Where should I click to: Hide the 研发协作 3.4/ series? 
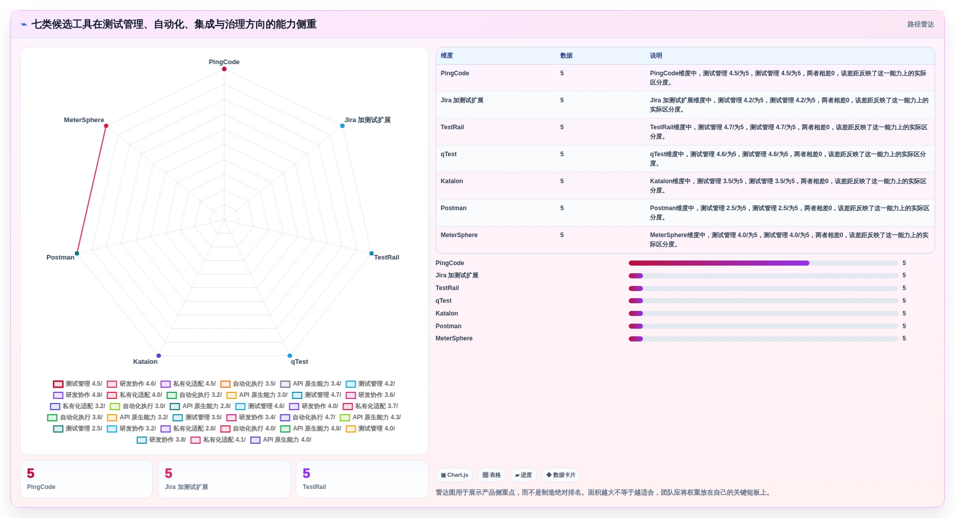point(251,418)
